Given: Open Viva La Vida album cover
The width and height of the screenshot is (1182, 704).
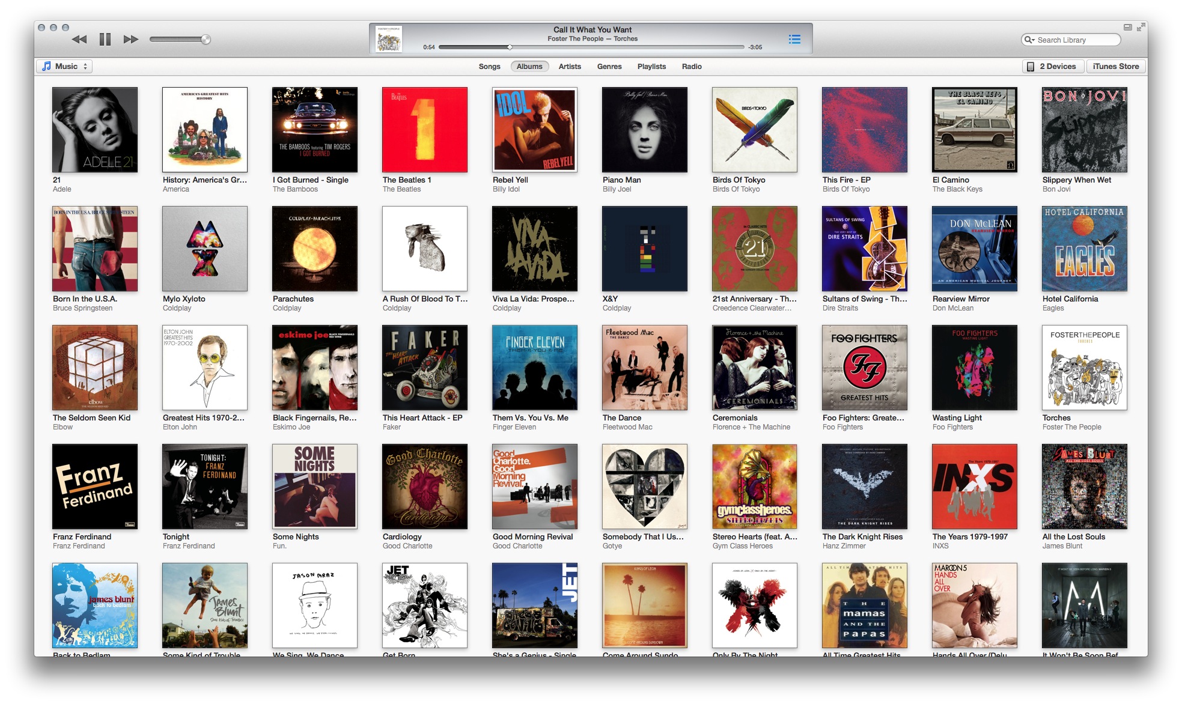Looking at the screenshot, I should [x=535, y=249].
